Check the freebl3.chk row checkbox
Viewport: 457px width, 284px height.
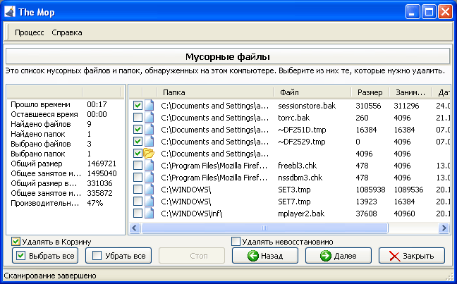point(138,166)
